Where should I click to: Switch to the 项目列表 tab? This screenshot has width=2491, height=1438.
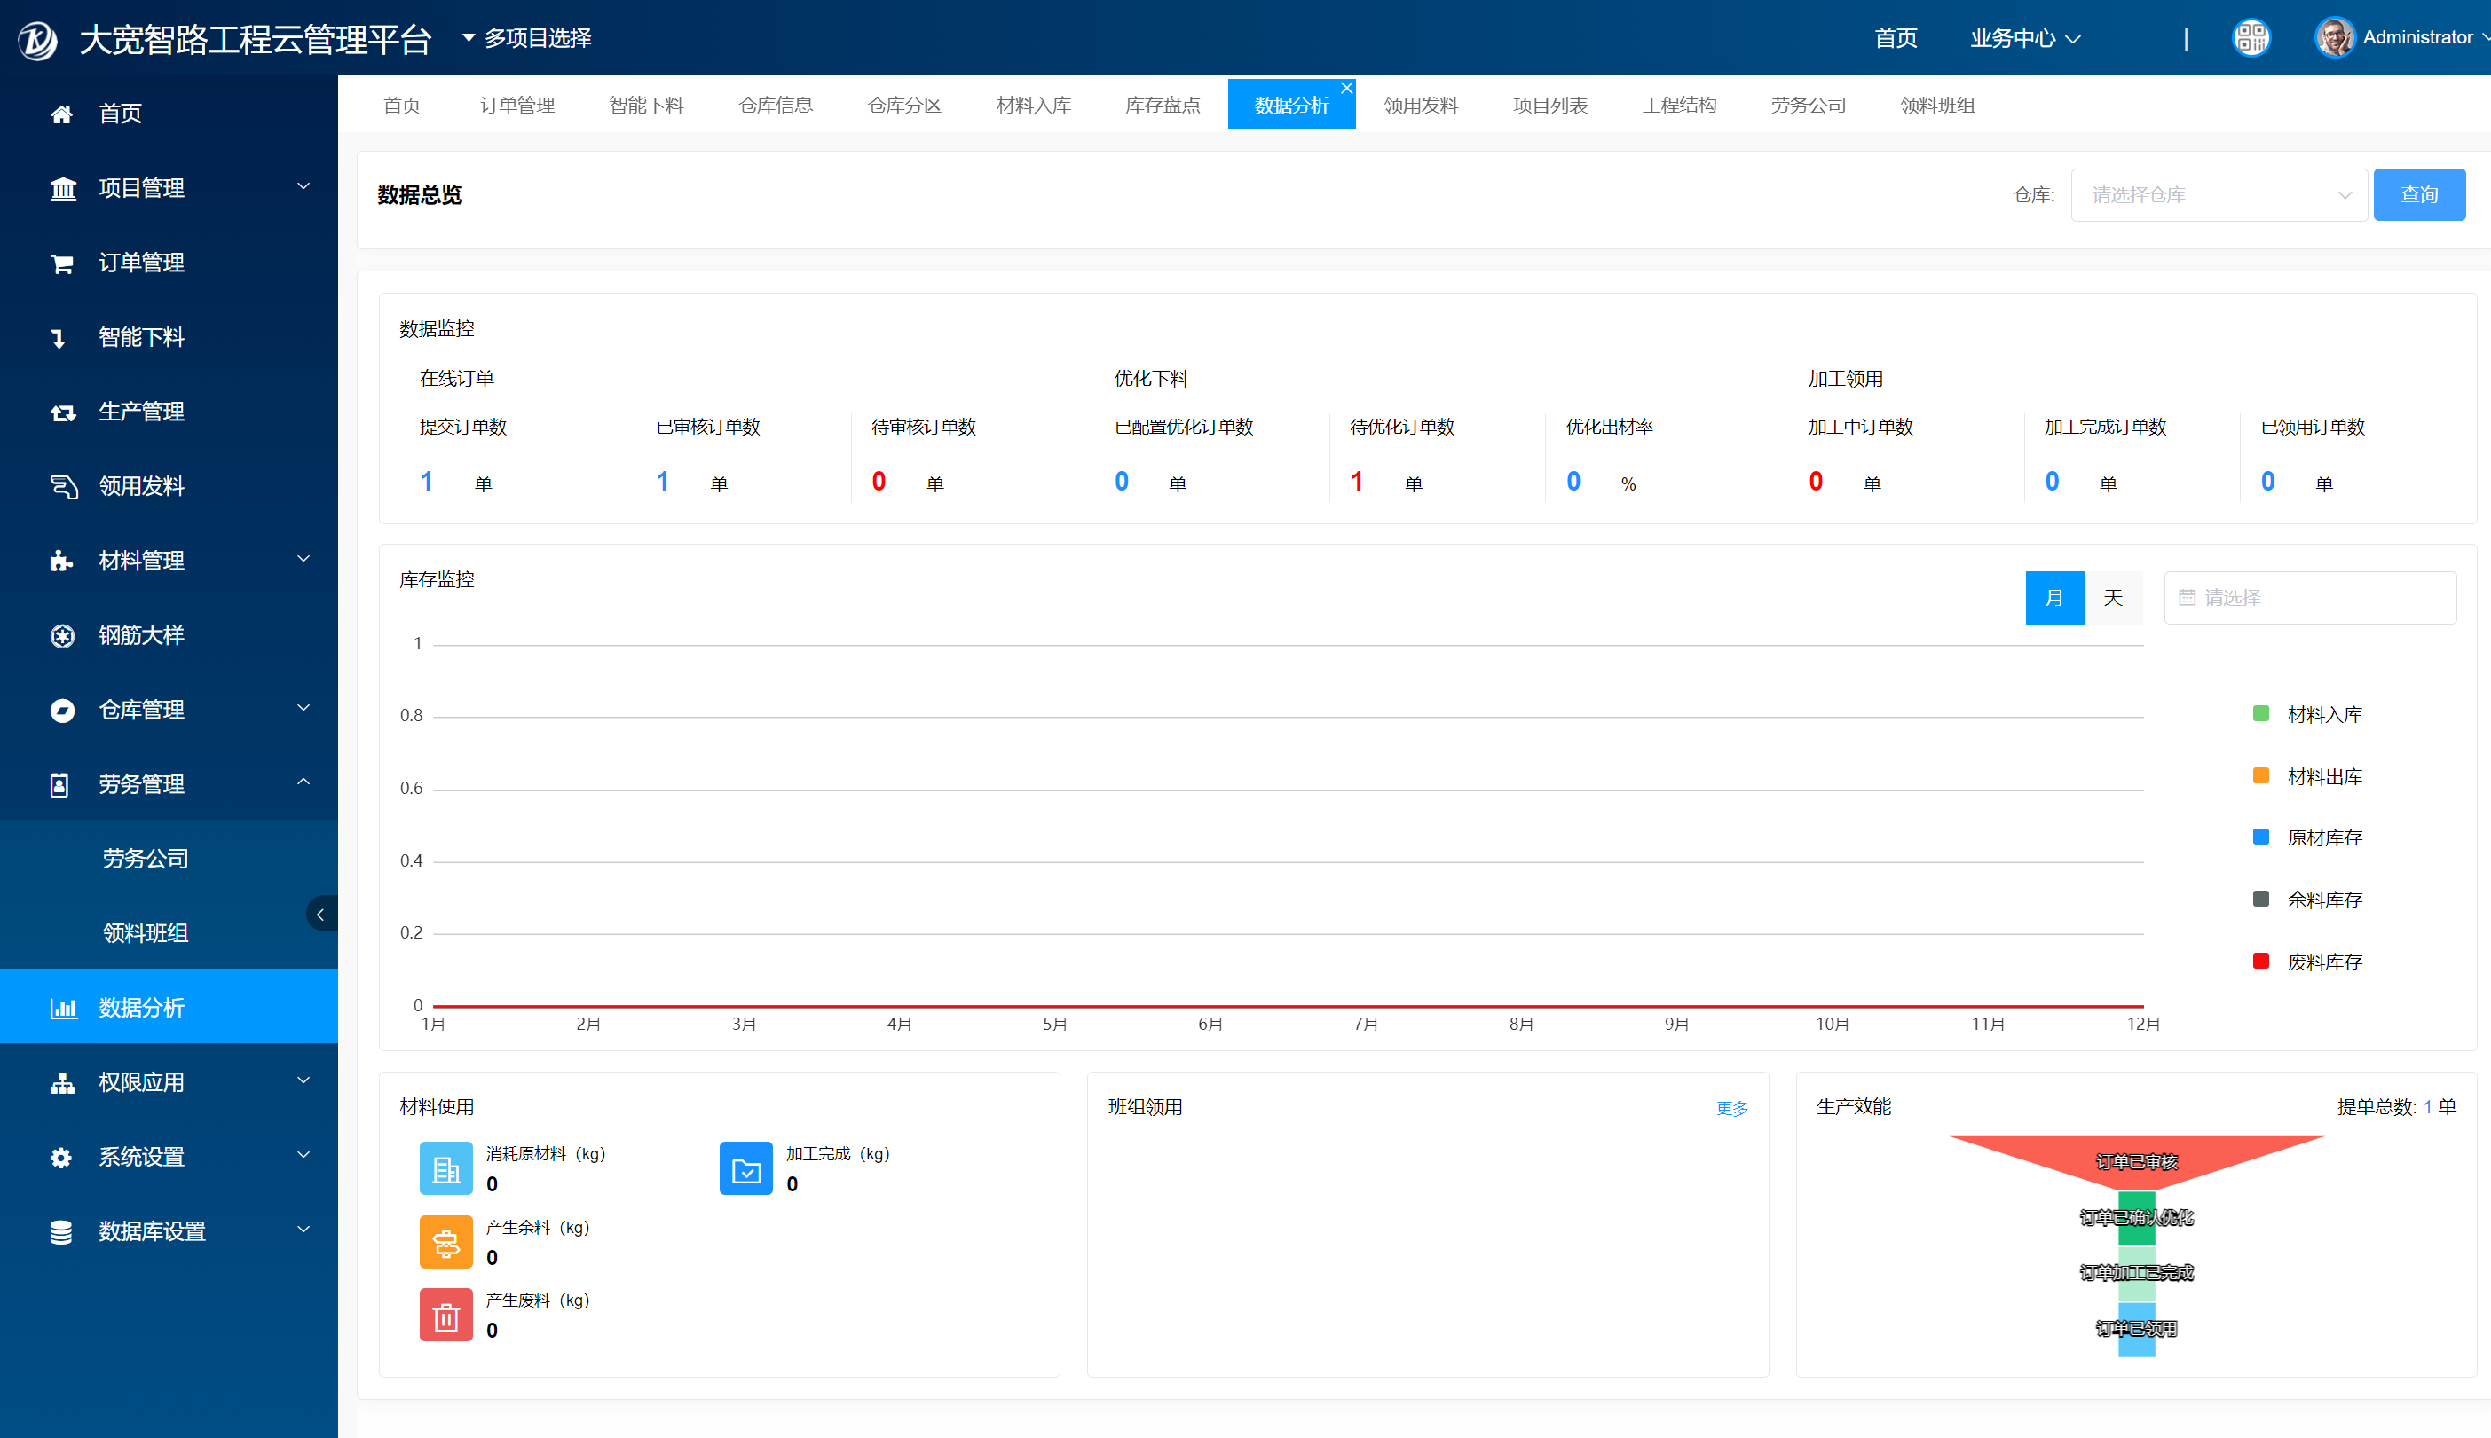[x=1549, y=106]
